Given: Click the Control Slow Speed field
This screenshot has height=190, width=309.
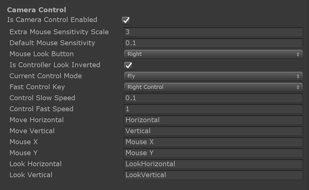Looking at the screenshot, I should point(213,98).
